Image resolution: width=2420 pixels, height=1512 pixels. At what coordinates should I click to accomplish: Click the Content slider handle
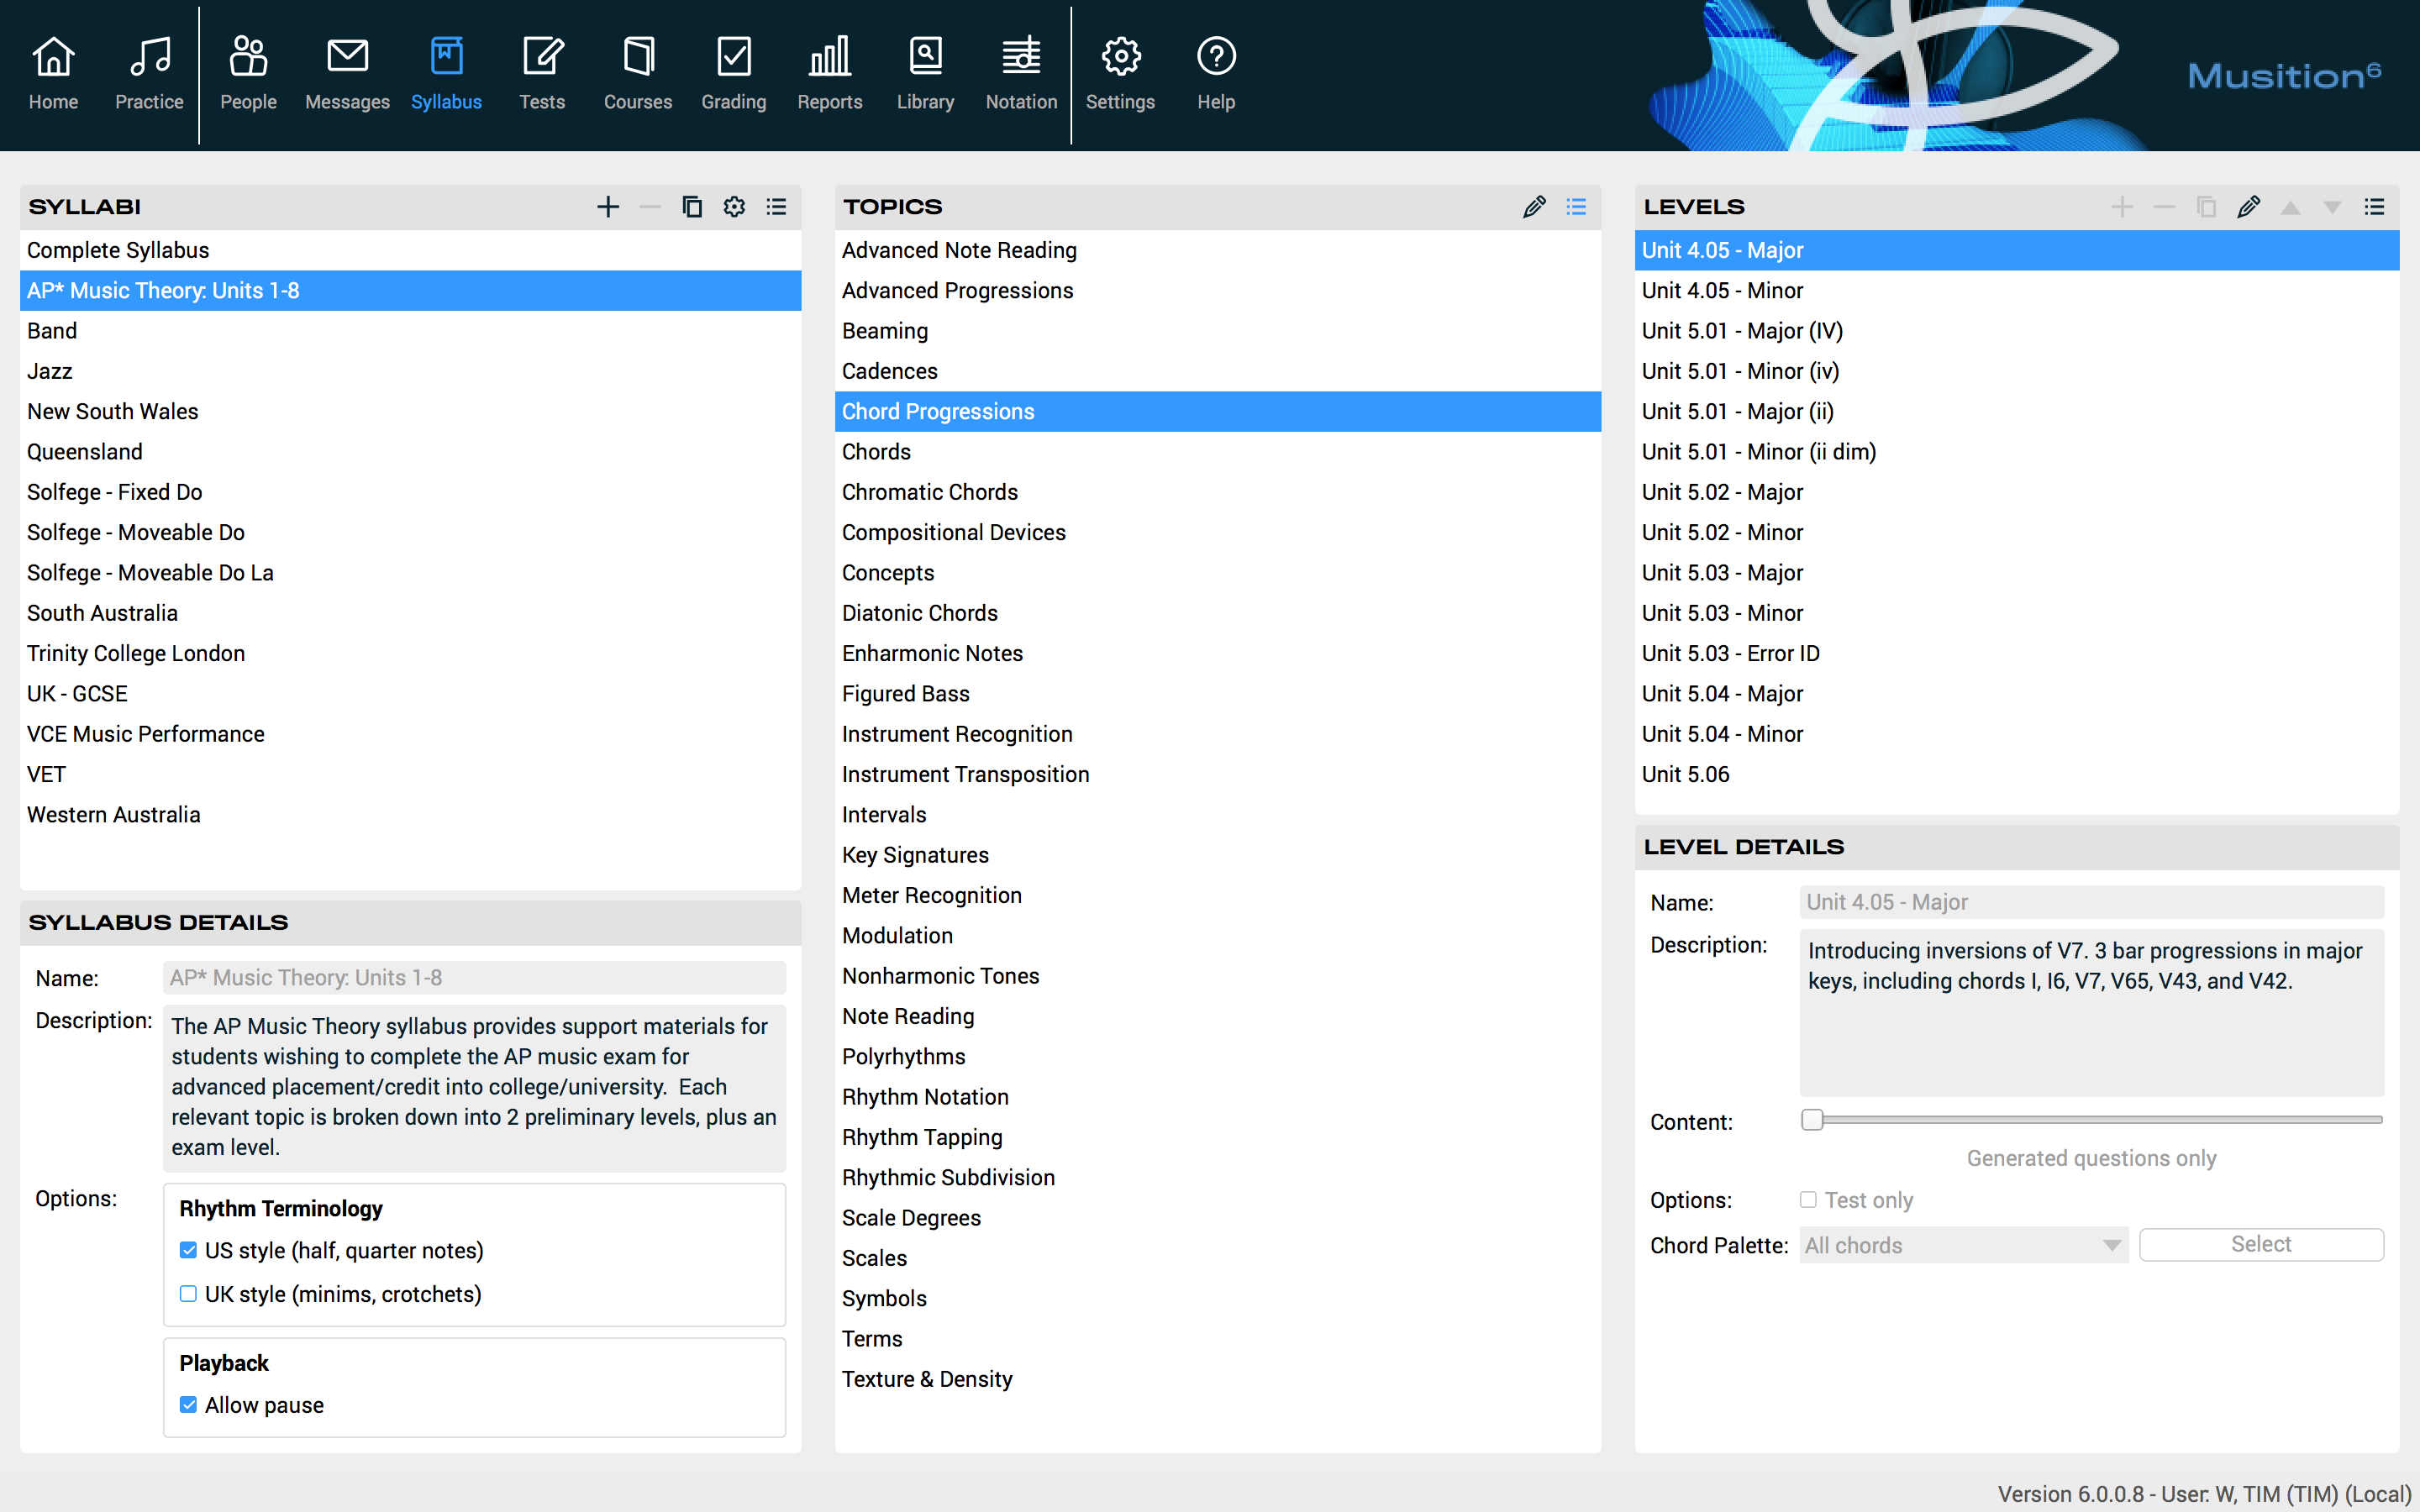pos(1812,1120)
